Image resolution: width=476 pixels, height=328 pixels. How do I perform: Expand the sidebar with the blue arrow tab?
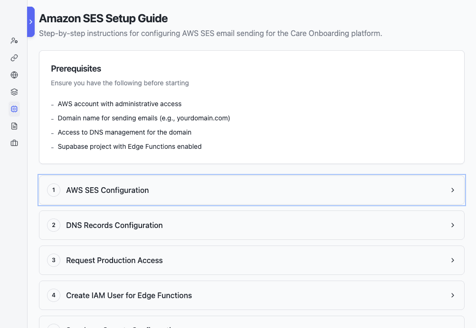click(x=31, y=22)
